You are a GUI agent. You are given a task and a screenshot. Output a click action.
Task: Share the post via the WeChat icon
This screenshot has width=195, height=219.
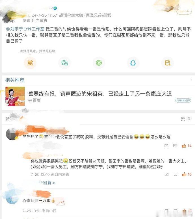[x=65, y=63]
